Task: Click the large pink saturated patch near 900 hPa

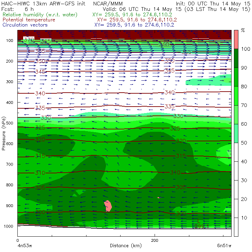Action: (x=108, y=206)
